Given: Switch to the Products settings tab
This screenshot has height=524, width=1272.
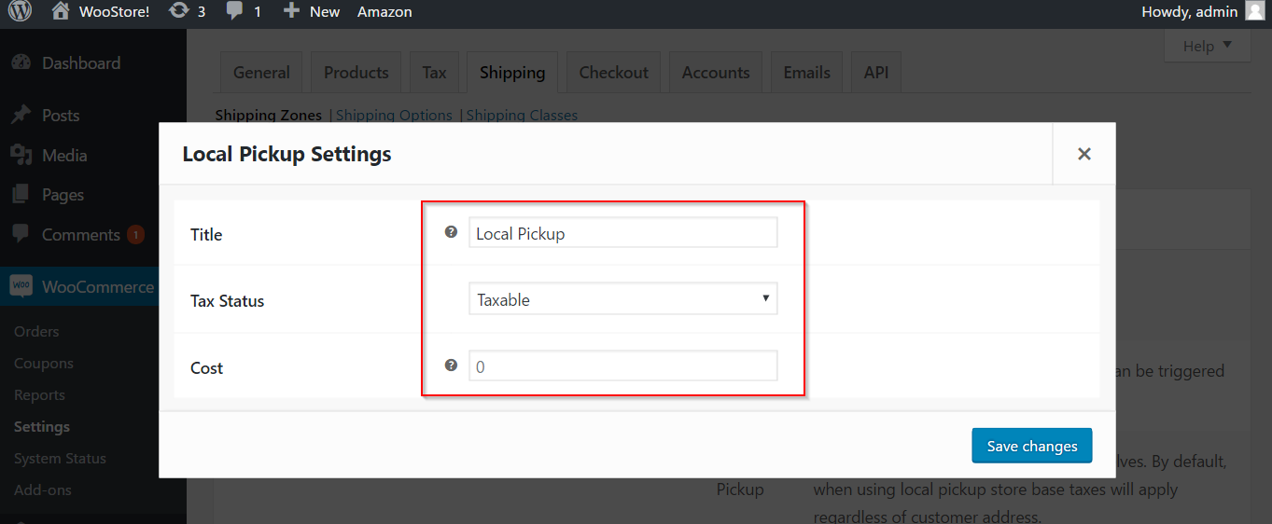Looking at the screenshot, I should [x=356, y=73].
